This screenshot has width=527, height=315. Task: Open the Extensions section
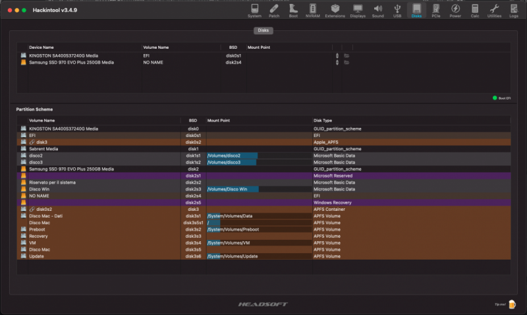(335, 10)
